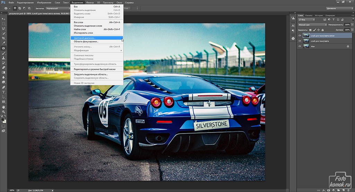Add a layer mask
This screenshot has width=355, height=192.
pos(329,190)
